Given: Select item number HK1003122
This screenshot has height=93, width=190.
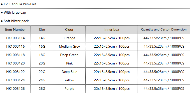Looking at the screenshot, I should pos(15,72).
